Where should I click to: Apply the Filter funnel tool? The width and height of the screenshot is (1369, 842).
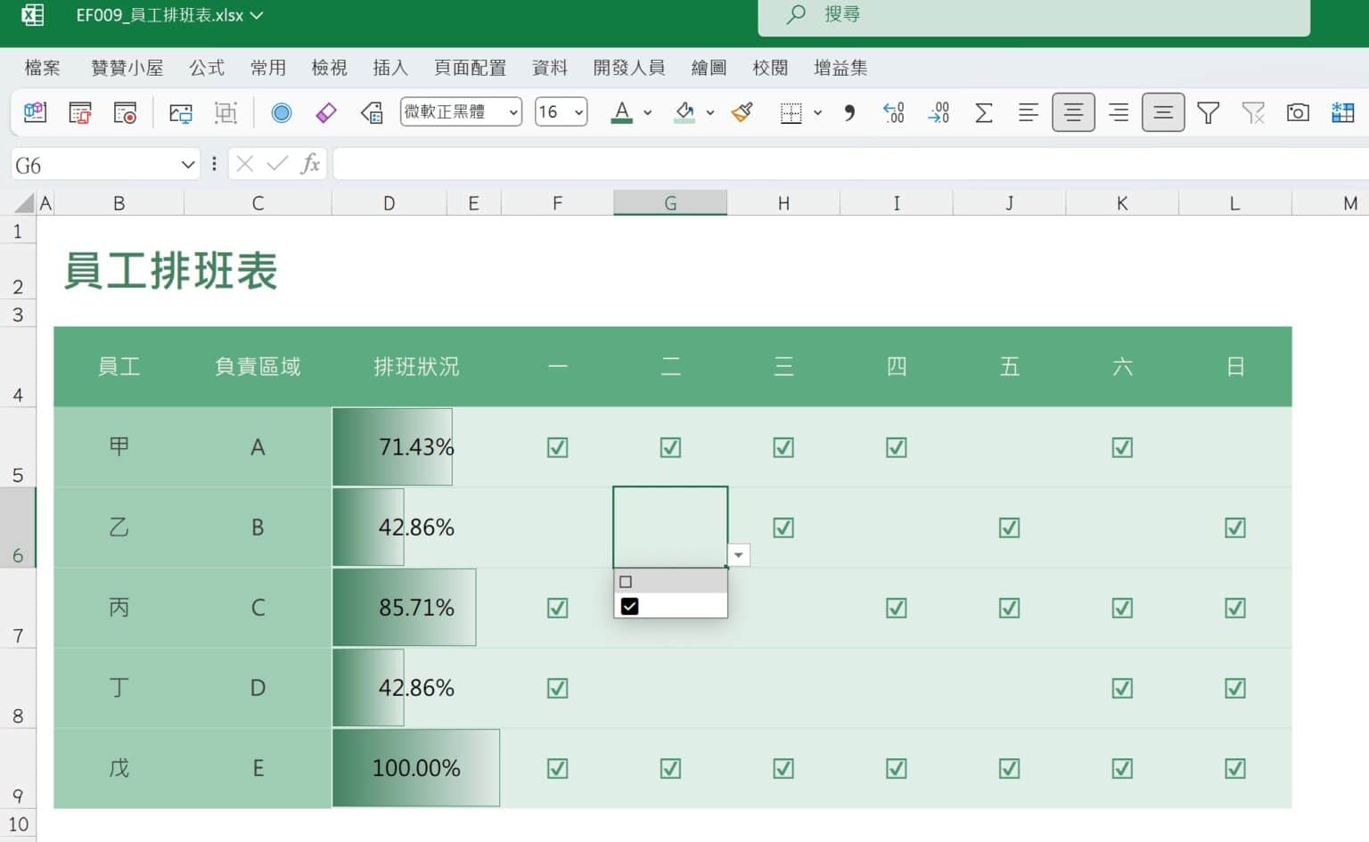1208,112
